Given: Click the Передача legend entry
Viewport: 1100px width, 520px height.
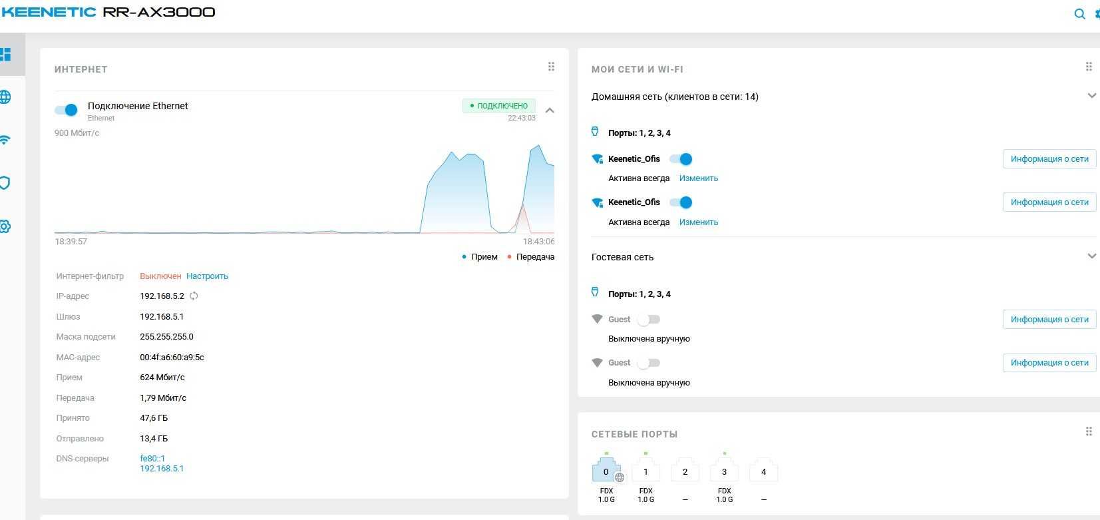Looking at the screenshot, I should click(x=530, y=257).
